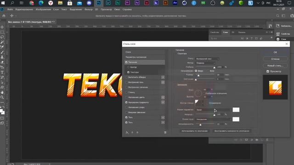Select the Вверх direction radio button
This screenshot has width=294, height=165.
(196, 71)
